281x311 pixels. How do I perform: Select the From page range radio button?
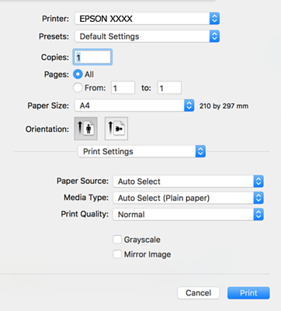(x=78, y=88)
